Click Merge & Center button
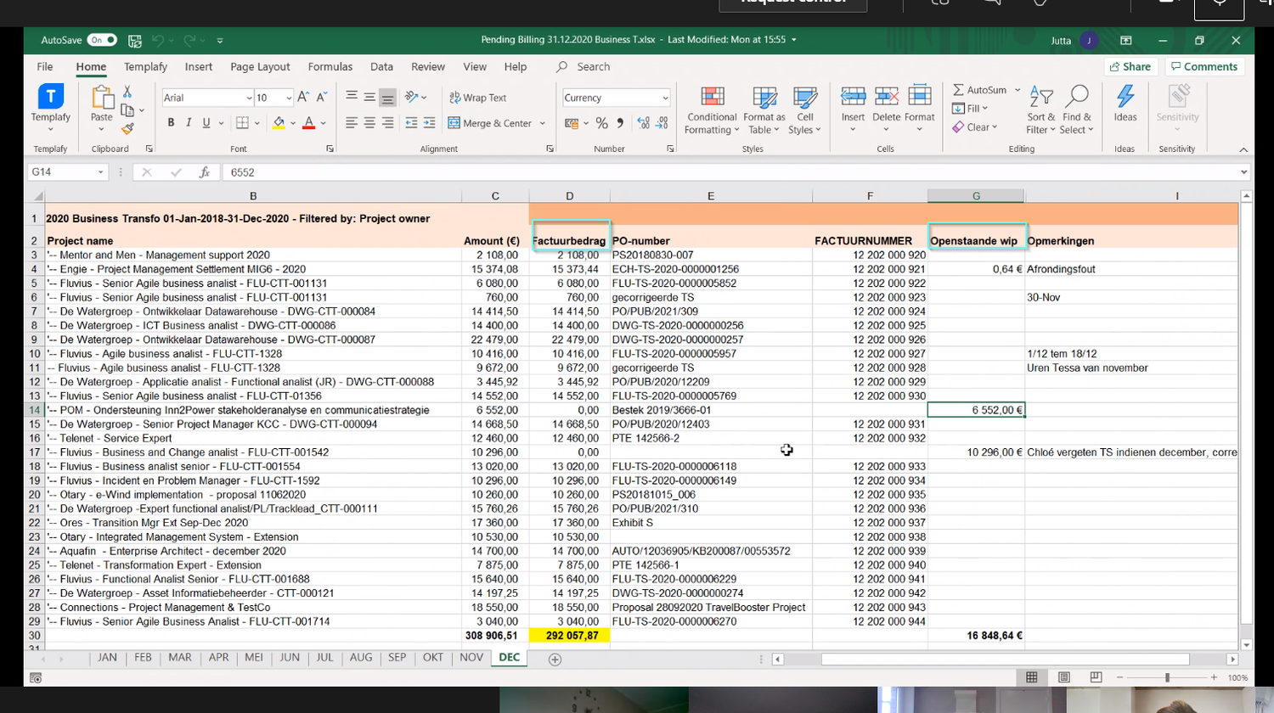1274x713 pixels. pos(490,123)
